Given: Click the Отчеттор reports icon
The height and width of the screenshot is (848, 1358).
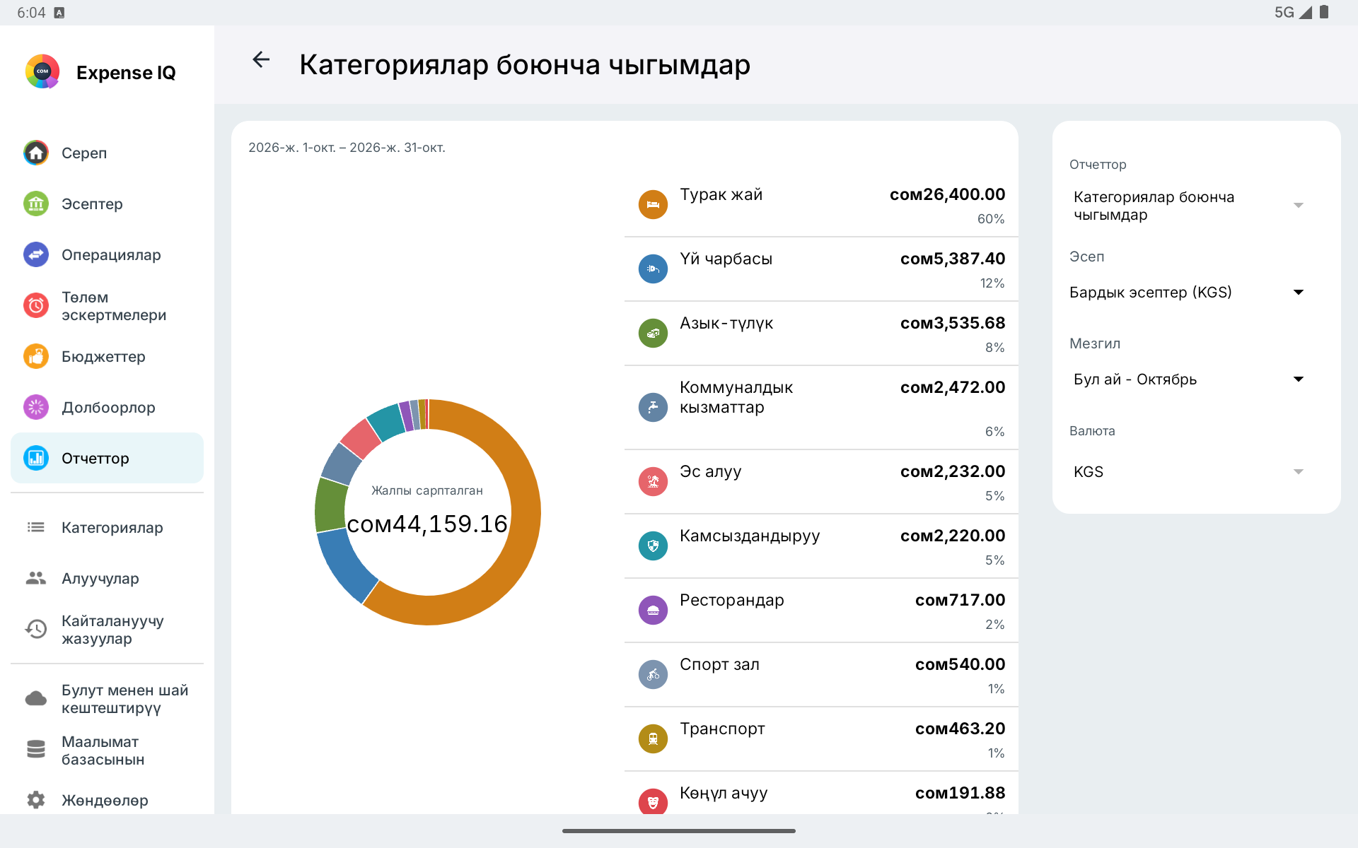Looking at the screenshot, I should pyautogui.click(x=36, y=458).
